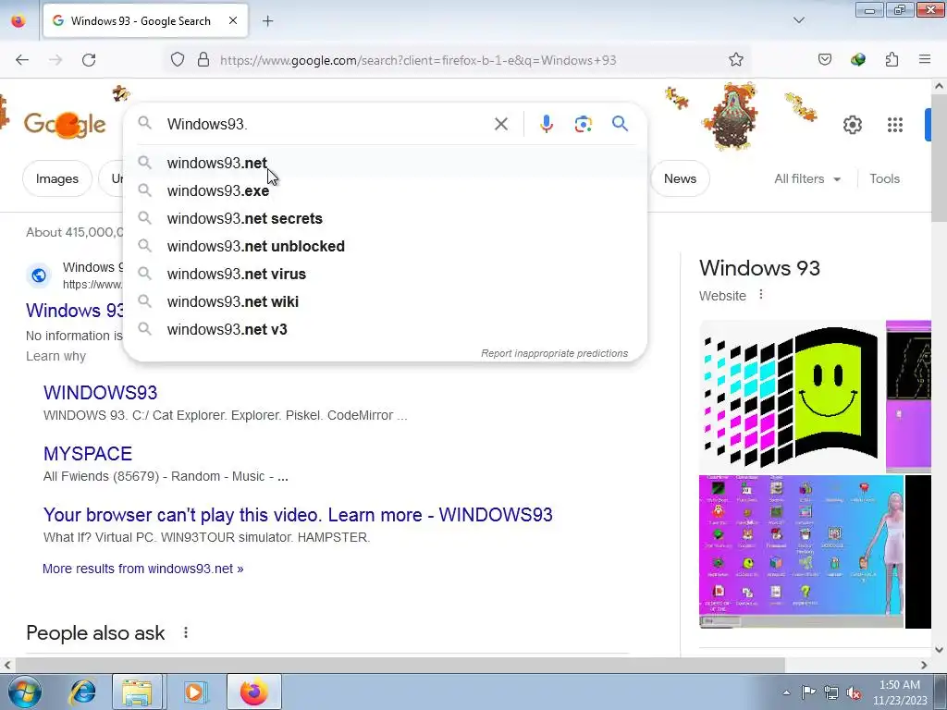The height and width of the screenshot is (710, 947).
Task: Open the Firefox extensions puzzle icon
Action: (892, 60)
